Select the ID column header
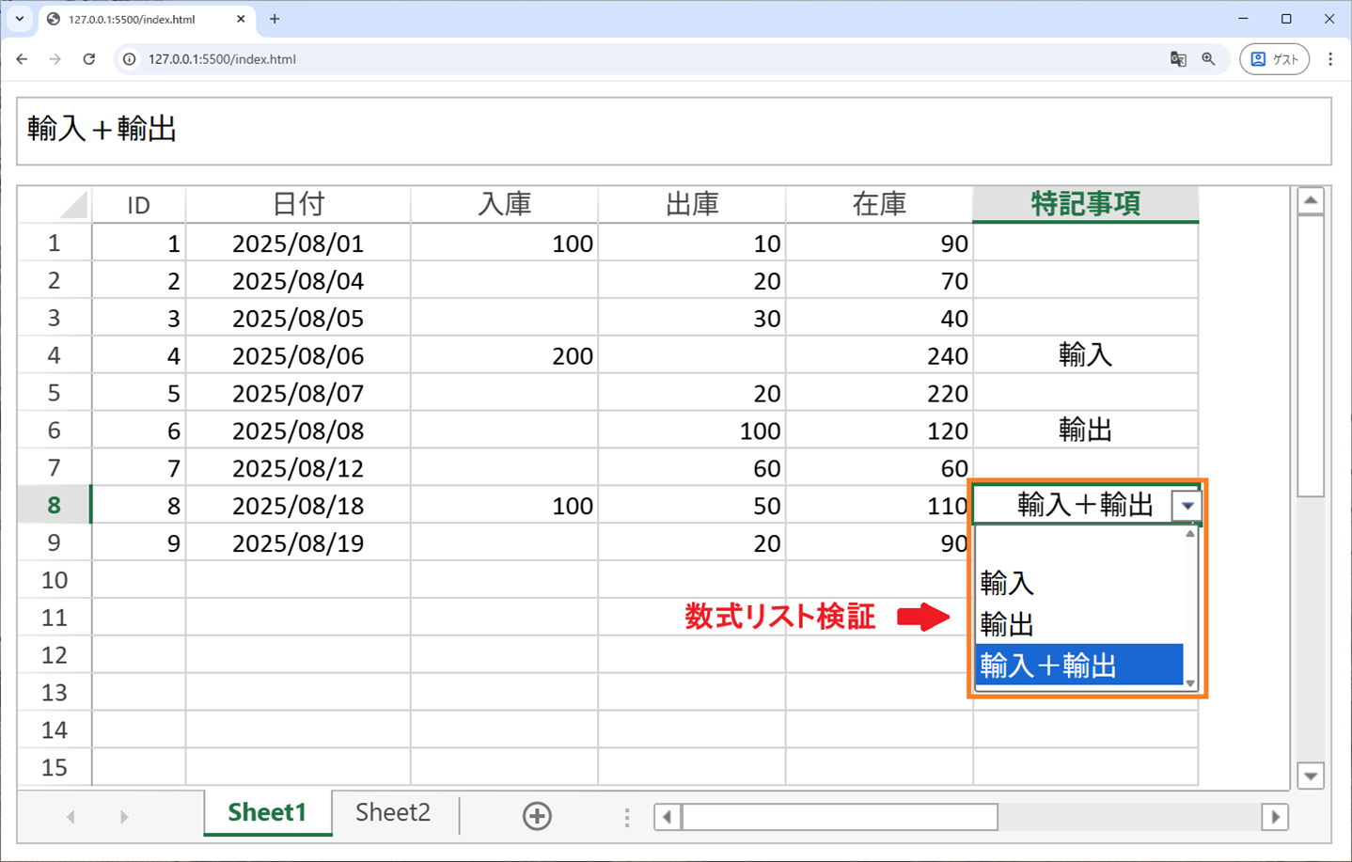 point(139,204)
